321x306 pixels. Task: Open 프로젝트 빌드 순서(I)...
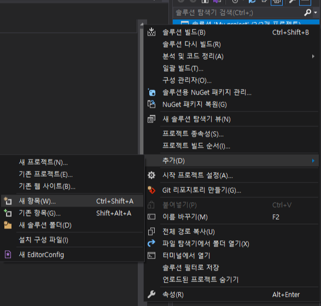[x=231, y=146]
